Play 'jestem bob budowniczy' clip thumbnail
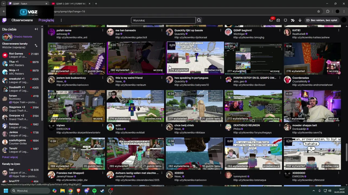This screenshot has height=195, width=348. (x=76, y=58)
